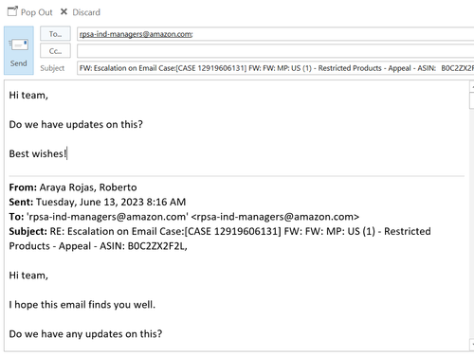Click into the Subject text field

point(275,68)
